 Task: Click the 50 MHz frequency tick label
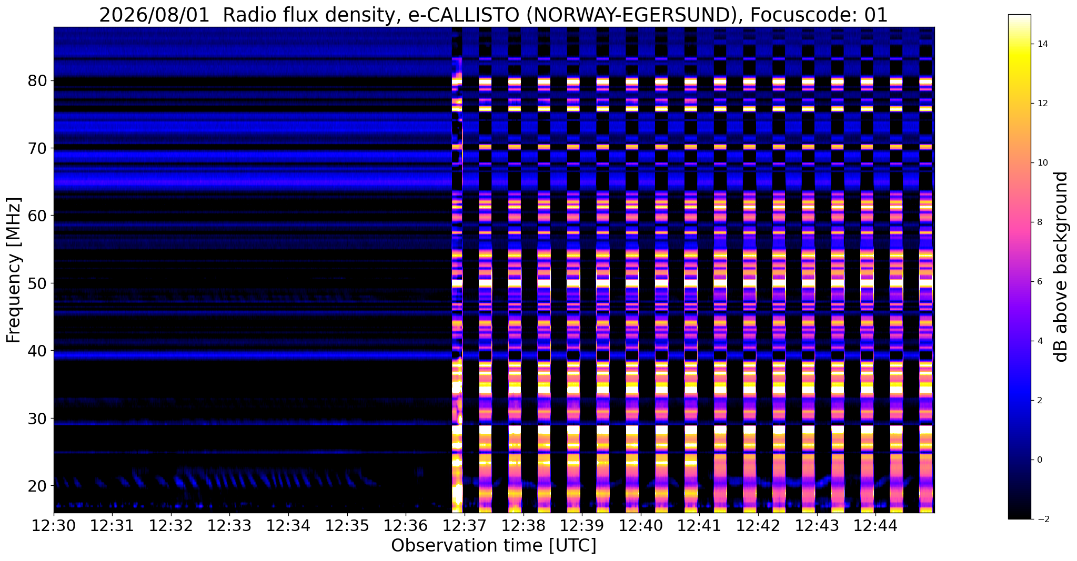tap(38, 283)
